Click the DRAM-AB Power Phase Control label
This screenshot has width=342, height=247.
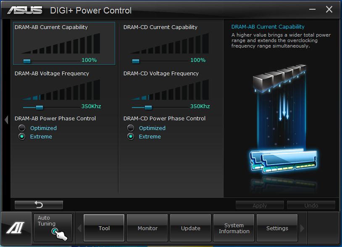point(55,118)
